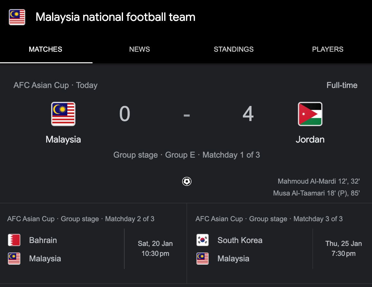372x287 pixels.
Task: Click the Malaysia flag in the Bahrain match card
Action: (14, 258)
